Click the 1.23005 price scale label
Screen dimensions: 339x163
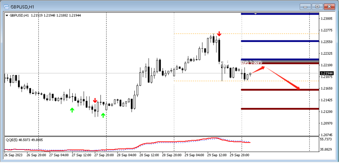(326, 19)
